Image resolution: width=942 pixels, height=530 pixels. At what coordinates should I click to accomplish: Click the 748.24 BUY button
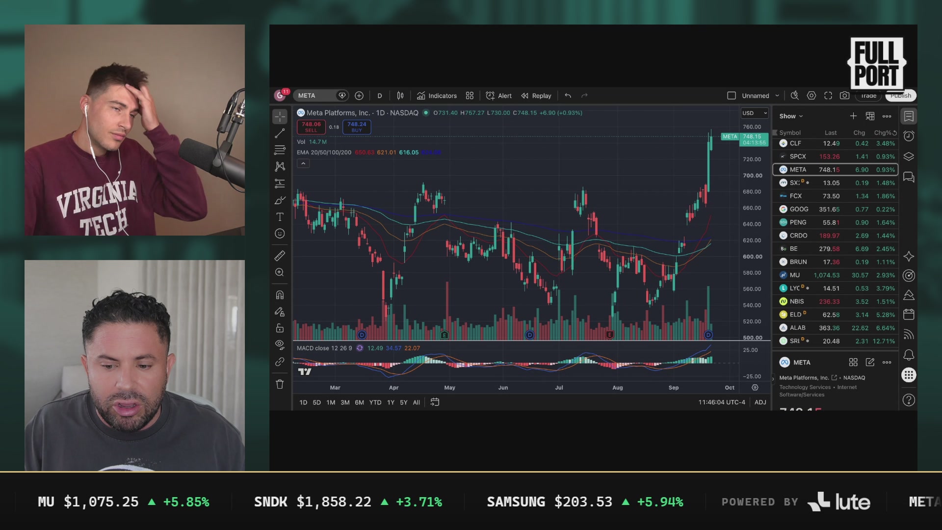coord(357,127)
